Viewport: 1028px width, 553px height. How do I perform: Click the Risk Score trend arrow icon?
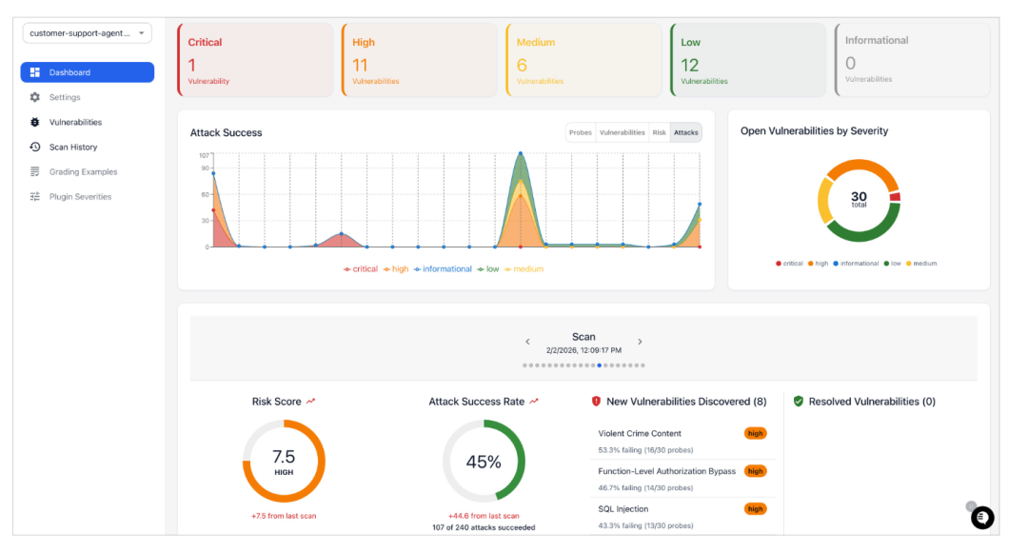click(x=311, y=402)
